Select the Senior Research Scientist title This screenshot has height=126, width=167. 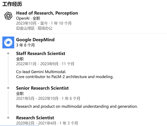coord(42,88)
